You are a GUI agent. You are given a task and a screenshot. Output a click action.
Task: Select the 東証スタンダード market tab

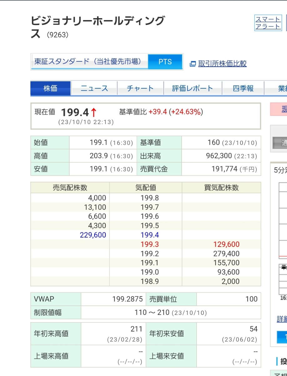(89, 61)
